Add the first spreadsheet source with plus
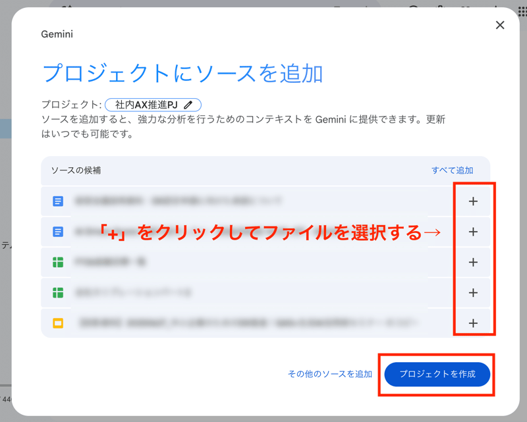This screenshot has height=422, width=527. (x=473, y=262)
